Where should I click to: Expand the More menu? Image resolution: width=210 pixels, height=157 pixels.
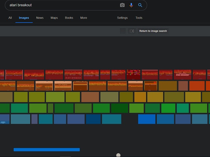84,18
